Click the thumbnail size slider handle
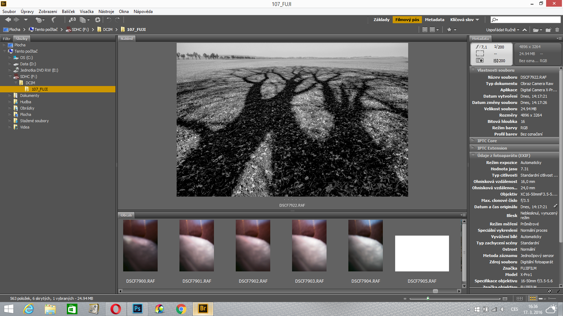The image size is (563, 316). 428,298
